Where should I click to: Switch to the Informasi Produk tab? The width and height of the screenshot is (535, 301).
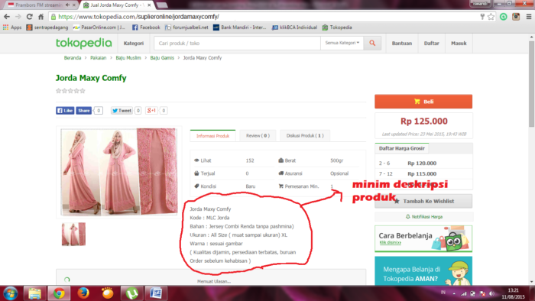pyautogui.click(x=212, y=136)
